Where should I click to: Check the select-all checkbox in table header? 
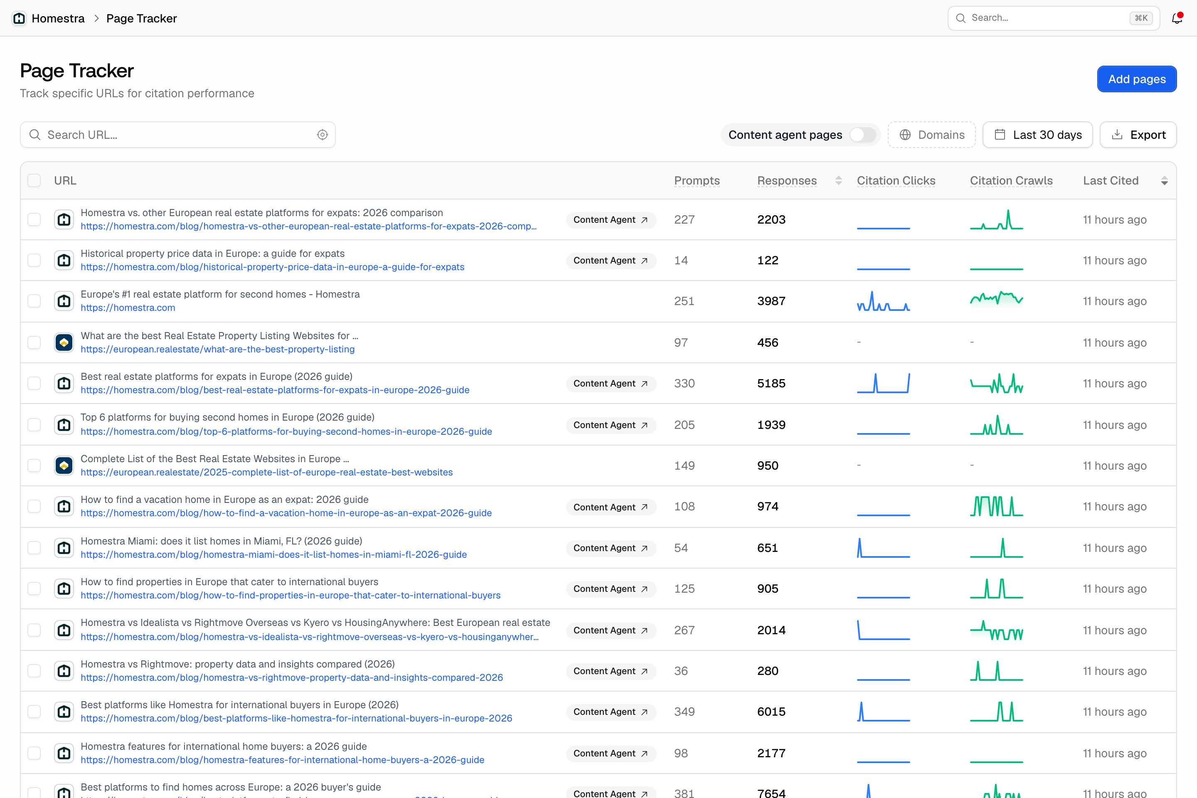pos(34,181)
